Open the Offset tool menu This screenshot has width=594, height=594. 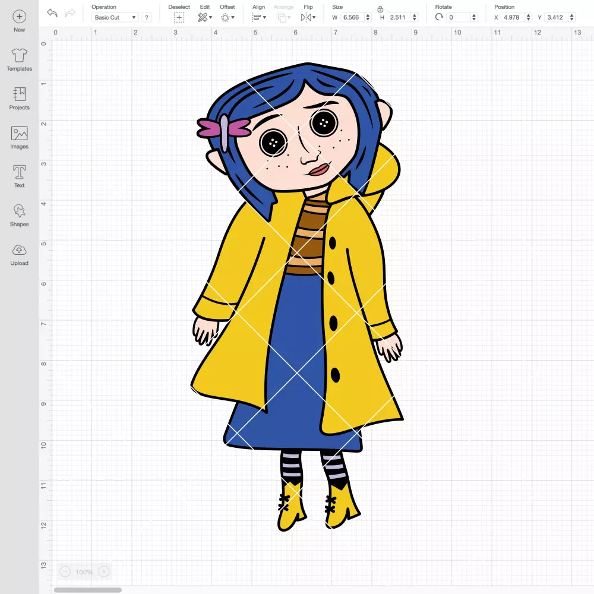click(x=228, y=17)
